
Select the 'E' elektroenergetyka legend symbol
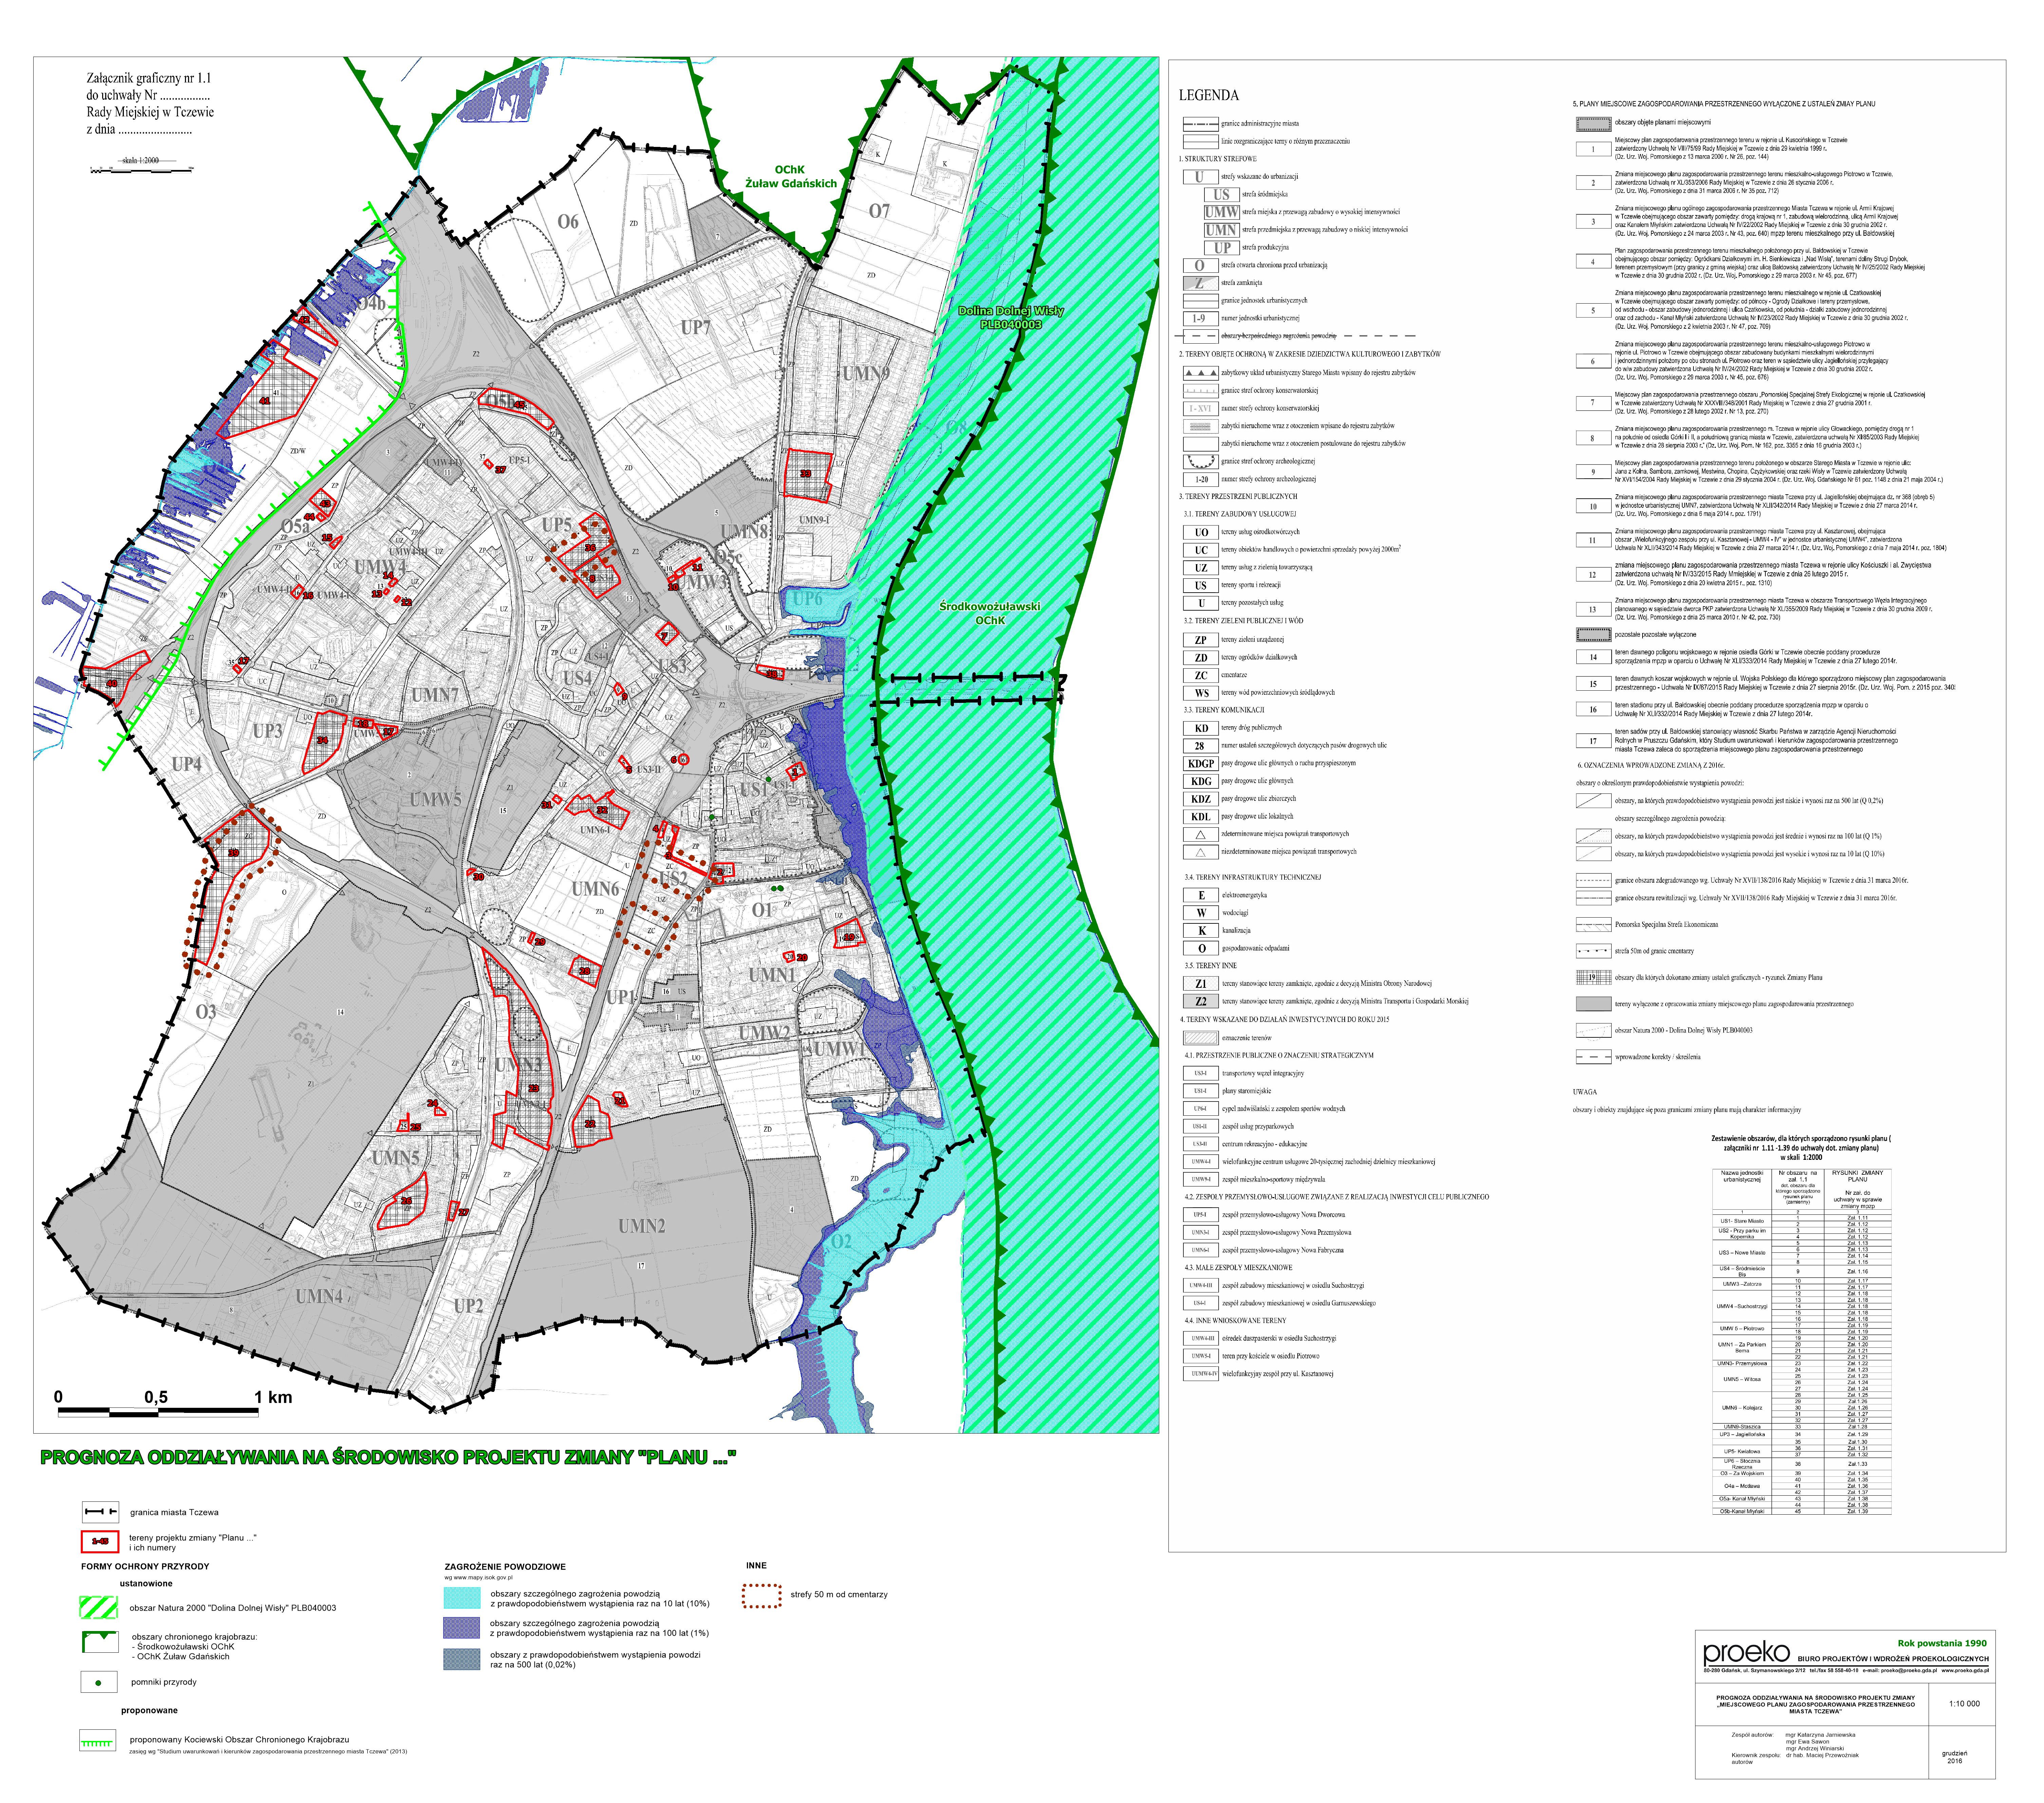[x=1201, y=896]
